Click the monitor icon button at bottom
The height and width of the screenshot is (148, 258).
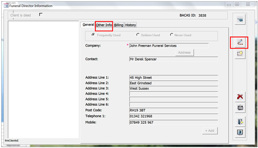[240, 132]
